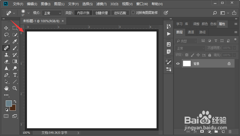Open the Opacity value dropdown arrow
Image resolution: width=240 pixels, height=136 pixels.
click(x=235, y=48)
